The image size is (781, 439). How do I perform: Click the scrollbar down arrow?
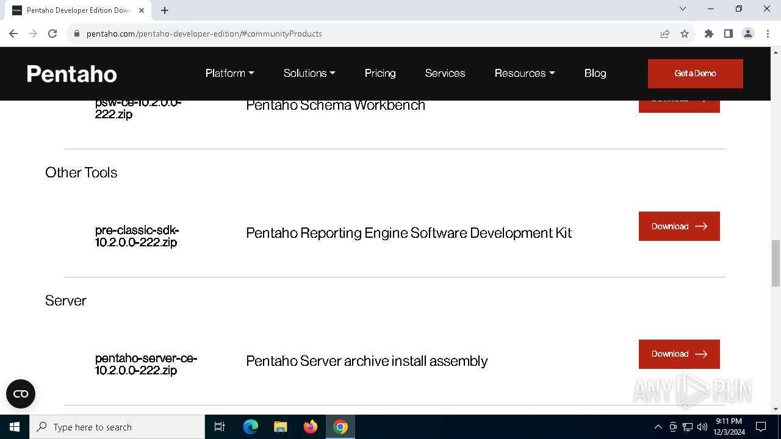pyautogui.click(x=776, y=409)
